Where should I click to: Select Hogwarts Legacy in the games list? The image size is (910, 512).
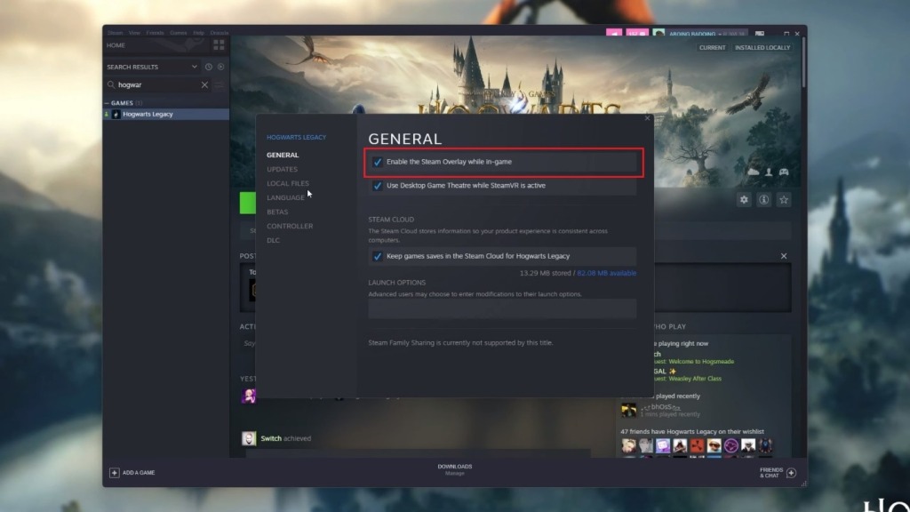[166, 115]
